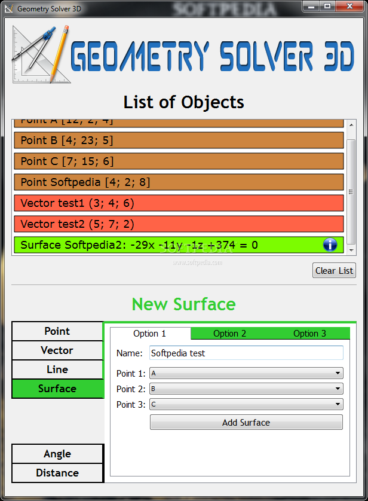Select Vector test2 (5; 7; 2) row
The height and width of the screenshot is (501, 368).
[x=179, y=224]
